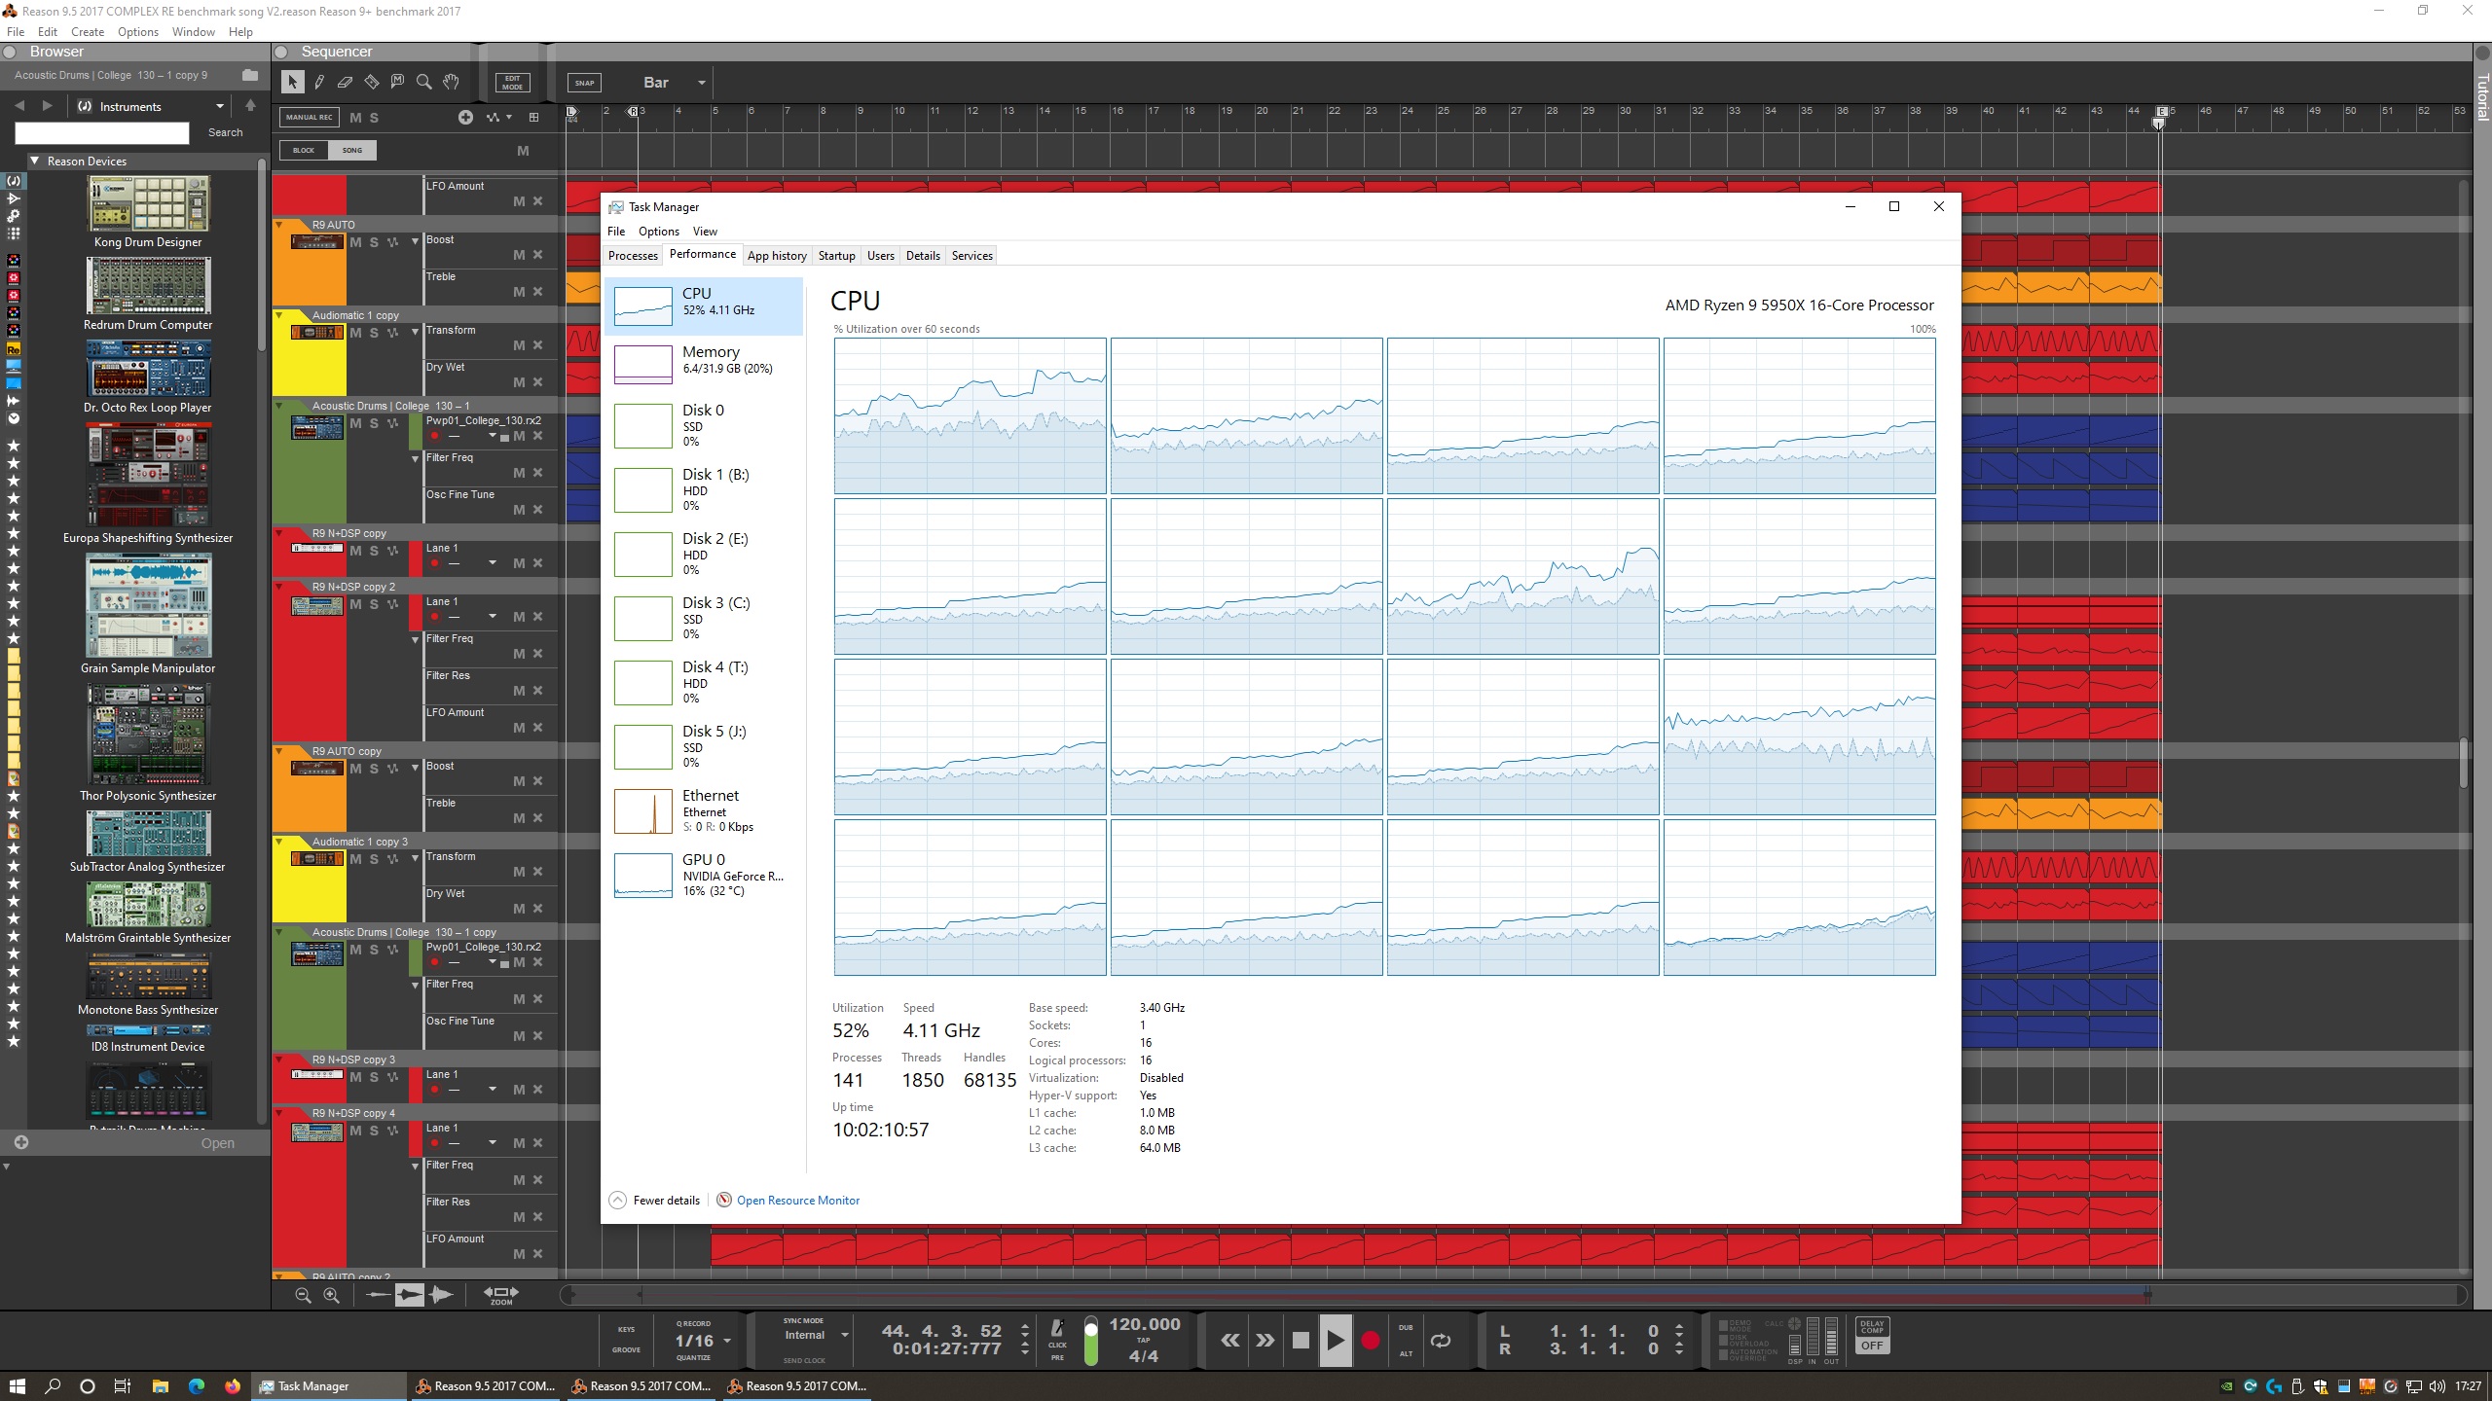The height and width of the screenshot is (1401, 2492).
Task: Click the sequencer zoom out magnifier
Action: 303,1295
